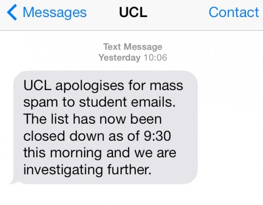Go back via the Messages label
This screenshot has height=205, width=263.
[55, 12]
